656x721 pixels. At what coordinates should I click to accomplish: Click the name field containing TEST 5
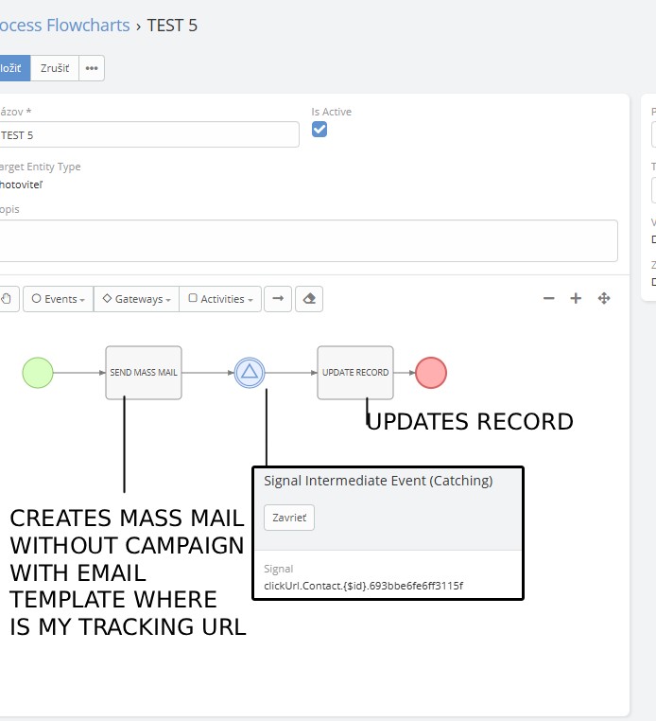click(147, 135)
